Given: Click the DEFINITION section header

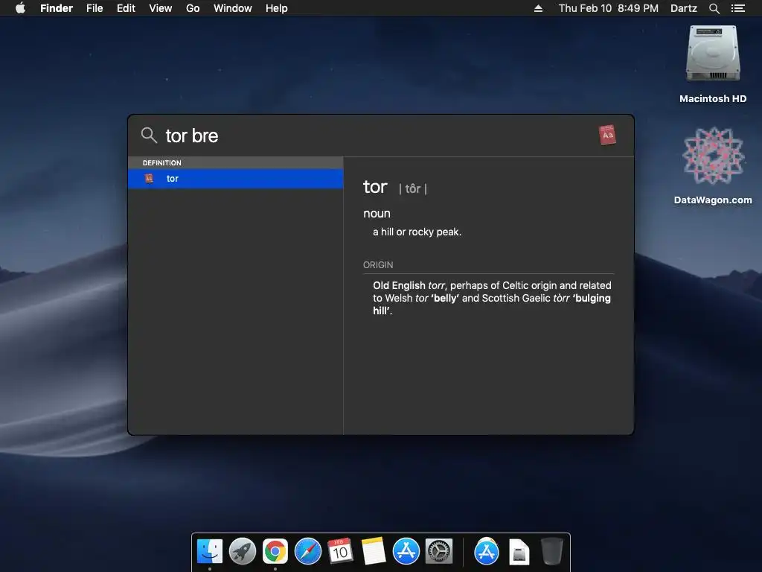Looking at the screenshot, I should [161, 163].
